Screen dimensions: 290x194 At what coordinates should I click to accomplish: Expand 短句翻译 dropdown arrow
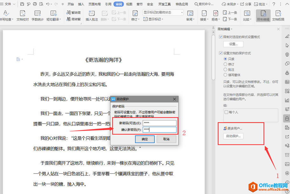pos(60,19)
